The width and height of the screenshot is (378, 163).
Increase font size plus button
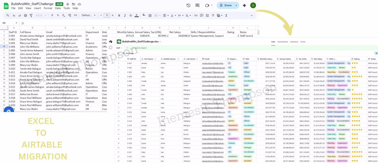(113, 15)
